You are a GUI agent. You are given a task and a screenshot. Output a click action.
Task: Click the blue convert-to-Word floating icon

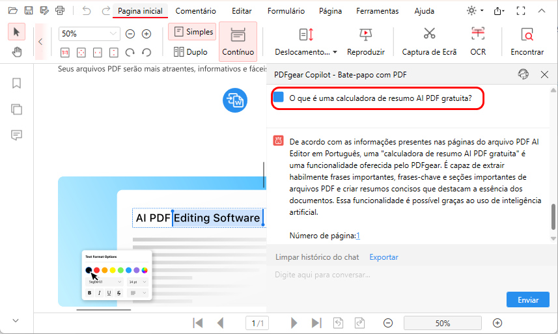(235, 100)
